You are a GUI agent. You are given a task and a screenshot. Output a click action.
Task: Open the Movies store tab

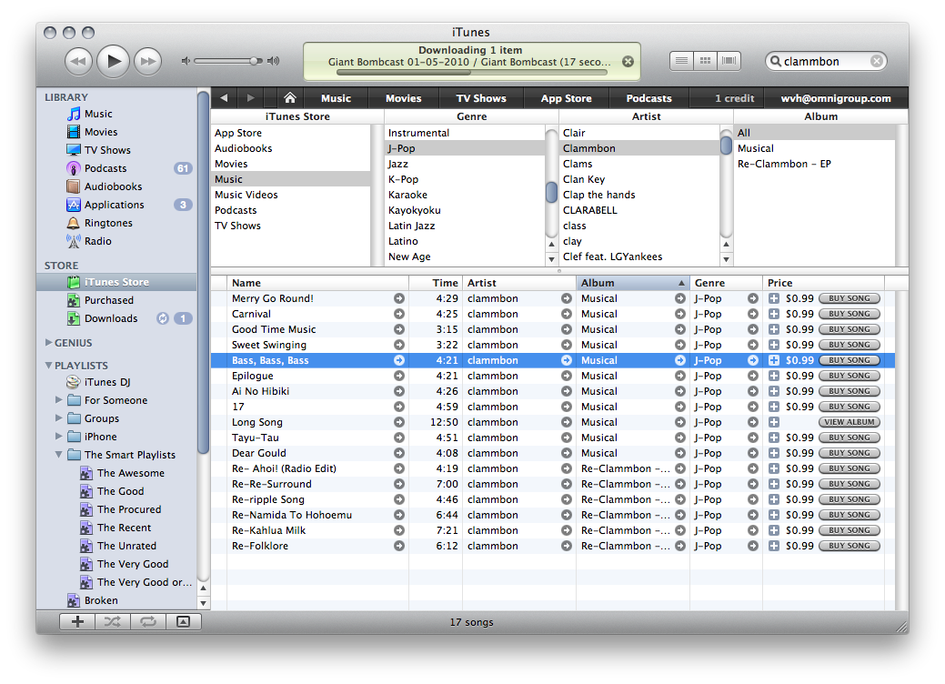coord(403,98)
